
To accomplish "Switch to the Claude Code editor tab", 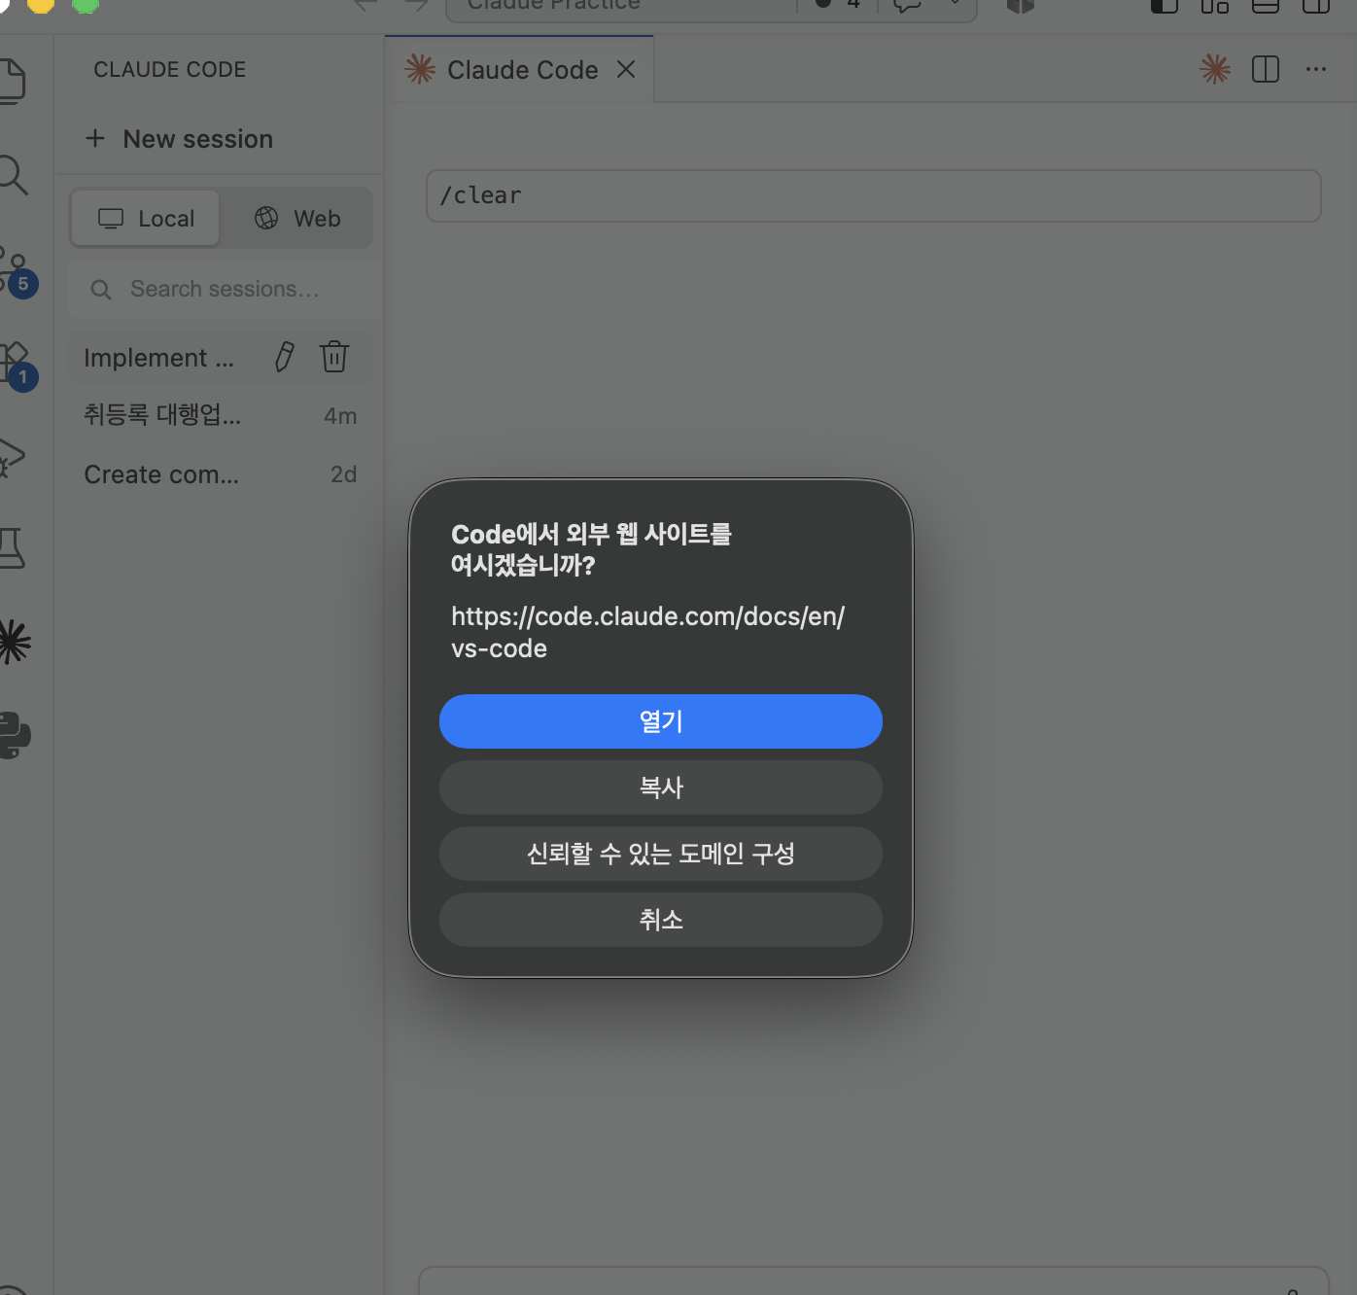I will [519, 69].
